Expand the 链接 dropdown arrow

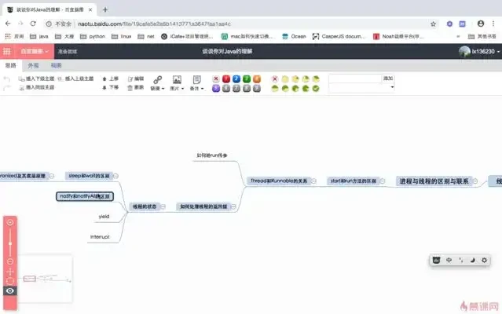(162, 89)
